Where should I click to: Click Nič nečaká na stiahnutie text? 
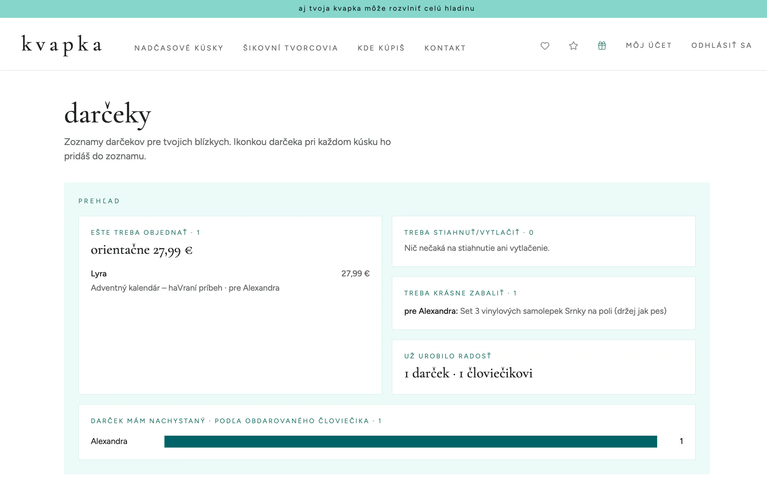476,248
